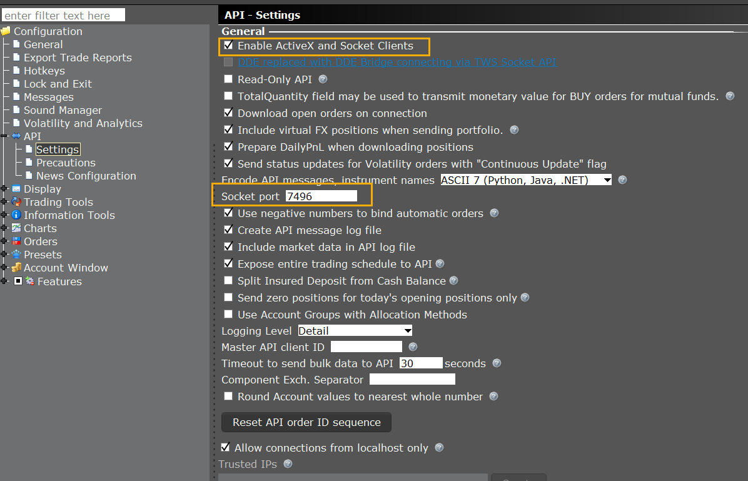Click the filter text search box

[64, 15]
